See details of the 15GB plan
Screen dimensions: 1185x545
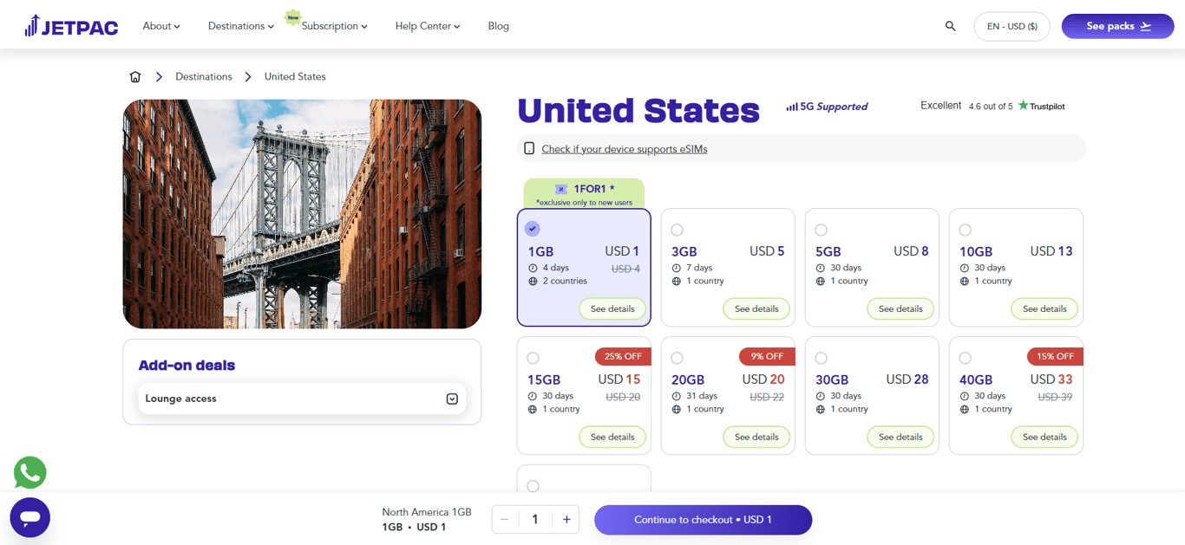(612, 437)
